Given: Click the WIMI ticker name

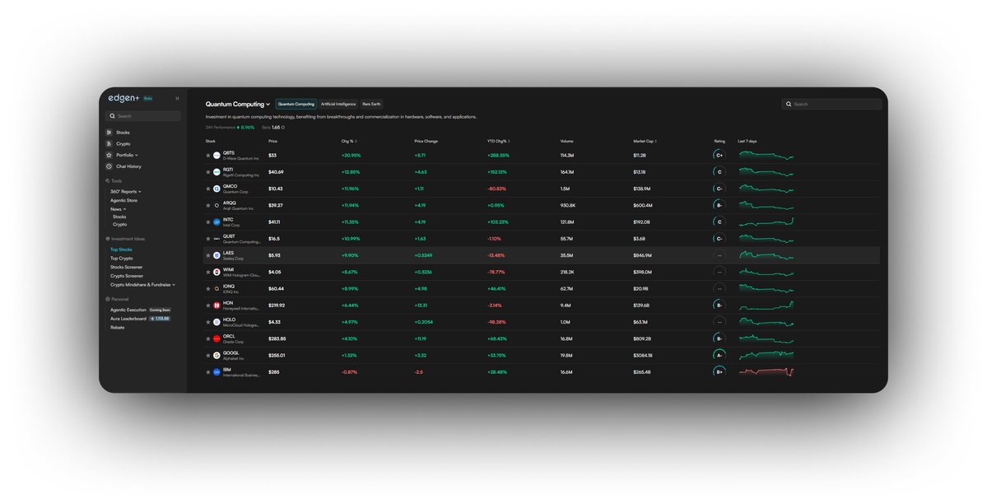Looking at the screenshot, I should tap(229, 269).
